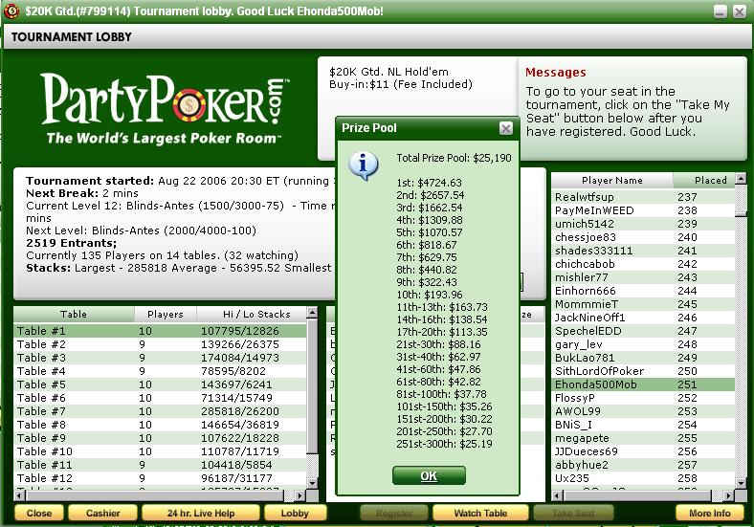Select player AWOL99
Image resolution: width=754 pixels, height=527 pixels.
(643, 411)
